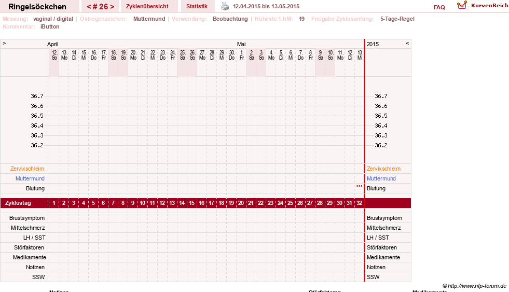Image resolution: width=509 pixels, height=292 pixels.
Task: Click the right Brustsymptom label
Action: click(x=384, y=218)
